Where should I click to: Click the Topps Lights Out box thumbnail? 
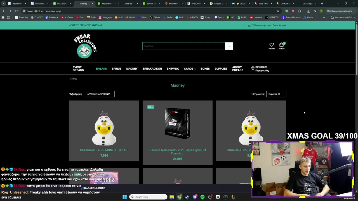tap(177, 123)
